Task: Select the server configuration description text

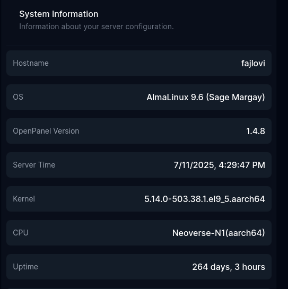Action: coord(97,27)
